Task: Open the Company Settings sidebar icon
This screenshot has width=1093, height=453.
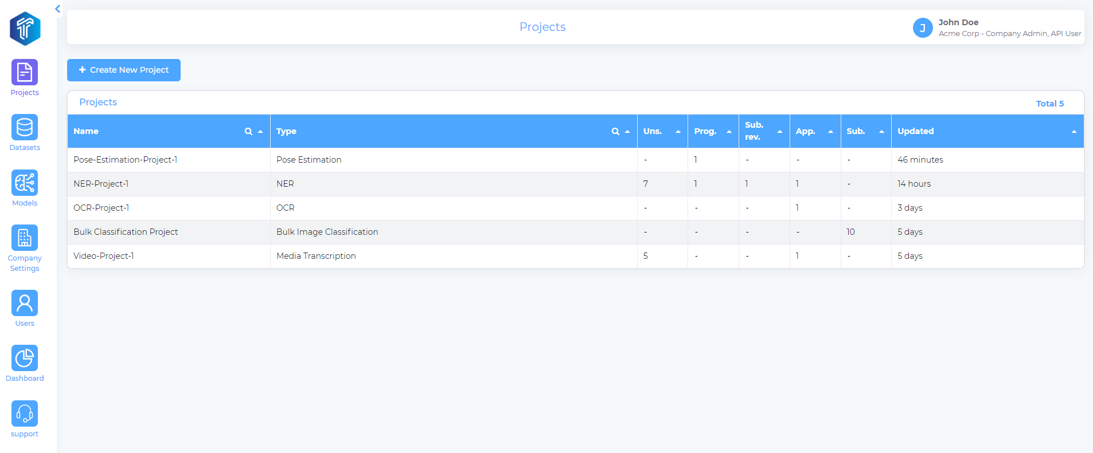Action: 25,238
